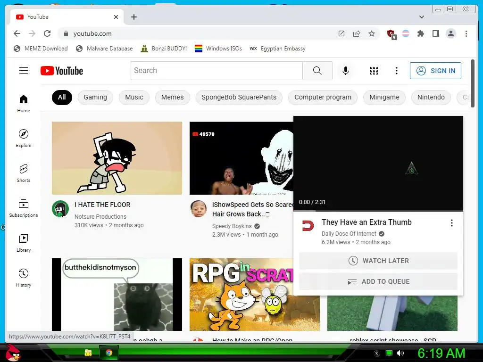Open video options for They Have an Extra Thumb
483x362 pixels.
(x=451, y=223)
